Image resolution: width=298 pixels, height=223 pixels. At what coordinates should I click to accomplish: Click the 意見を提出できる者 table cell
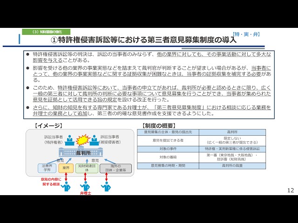click(168, 140)
